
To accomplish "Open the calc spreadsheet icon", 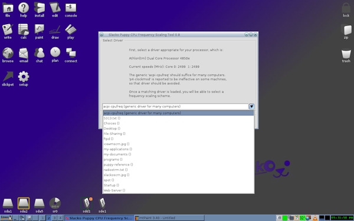I will (24, 32).
